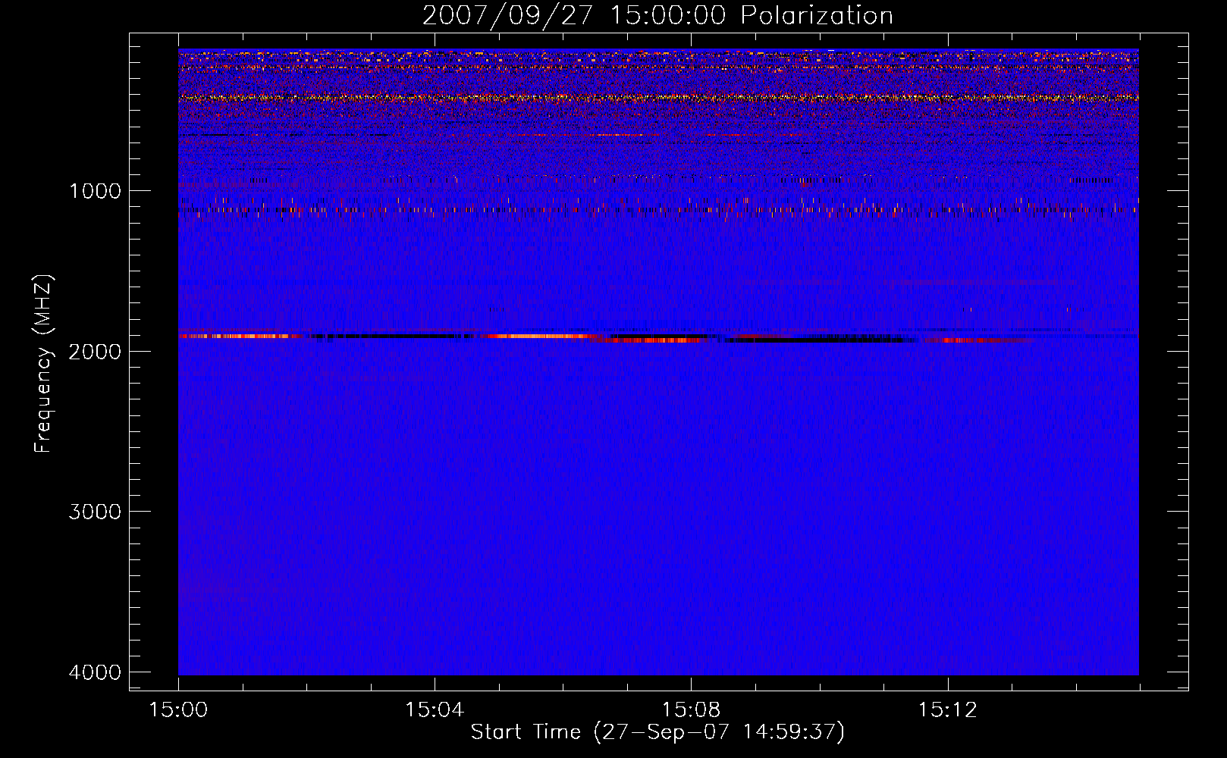Click the 3000 frequency tick label
1227x758 pixels.
(95, 512)
